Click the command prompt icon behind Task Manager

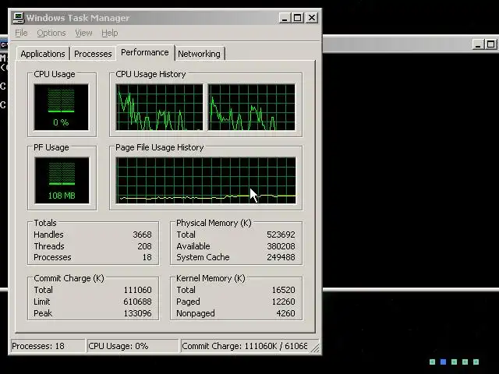coord(4,45)
